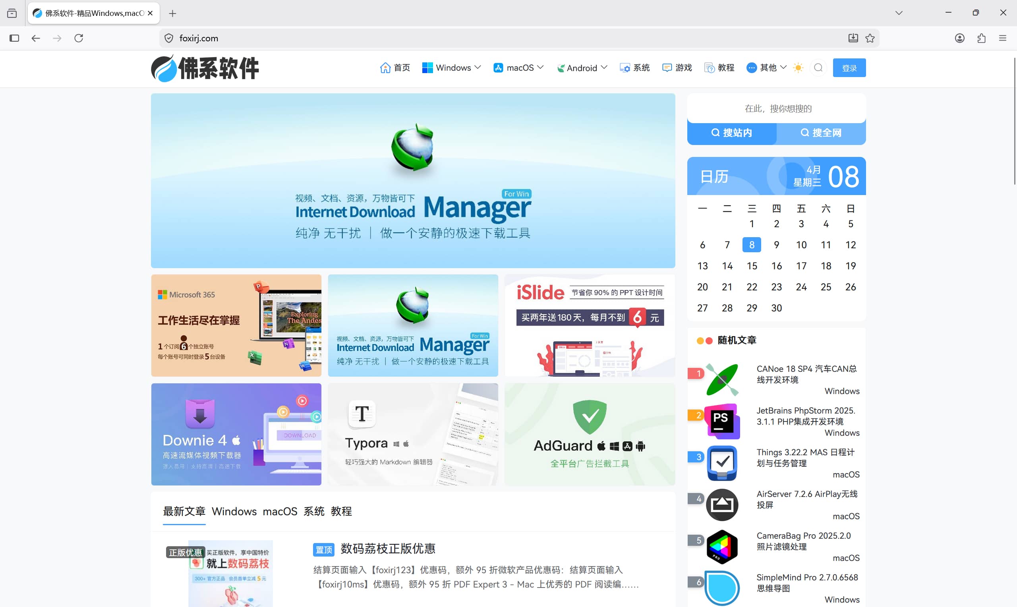The width and height of the screenshot is (1017, 607).
Task: Click the sidebar search input field
Action: pos(777,108)
